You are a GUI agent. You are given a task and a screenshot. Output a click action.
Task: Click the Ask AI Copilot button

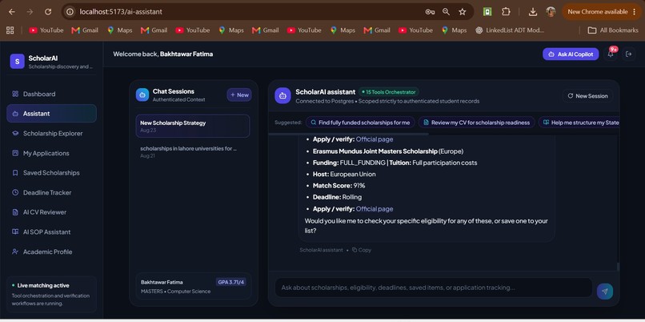[x=571, y=54]
